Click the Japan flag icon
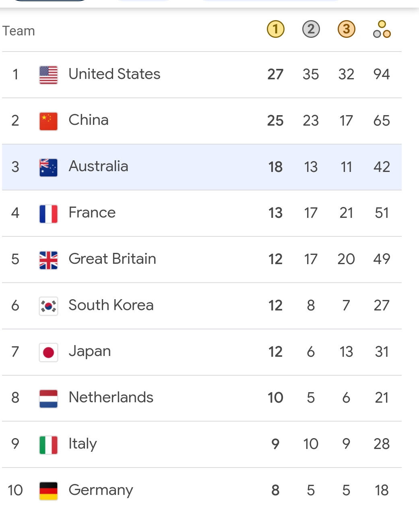This screenshot has height=513, width=419. [48, 352]
